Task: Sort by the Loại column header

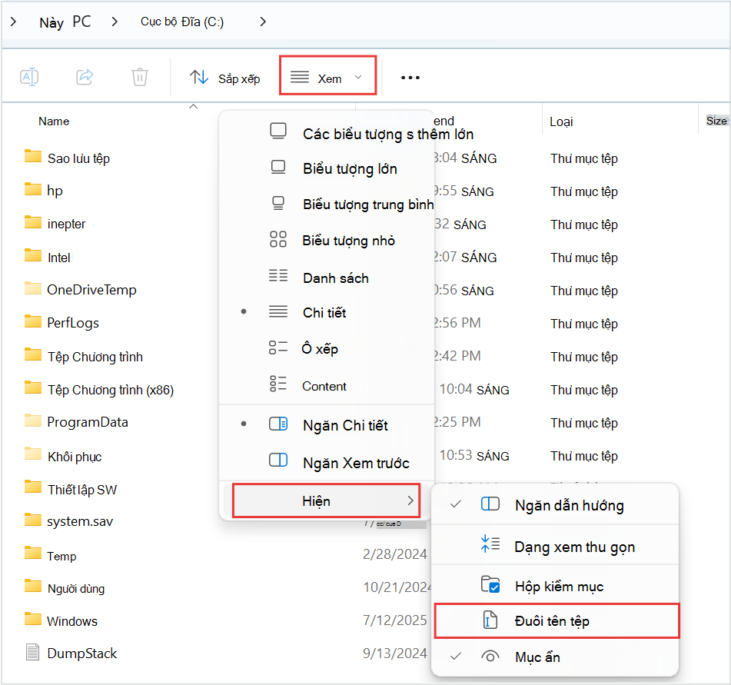Action: [x=561, y=121]
